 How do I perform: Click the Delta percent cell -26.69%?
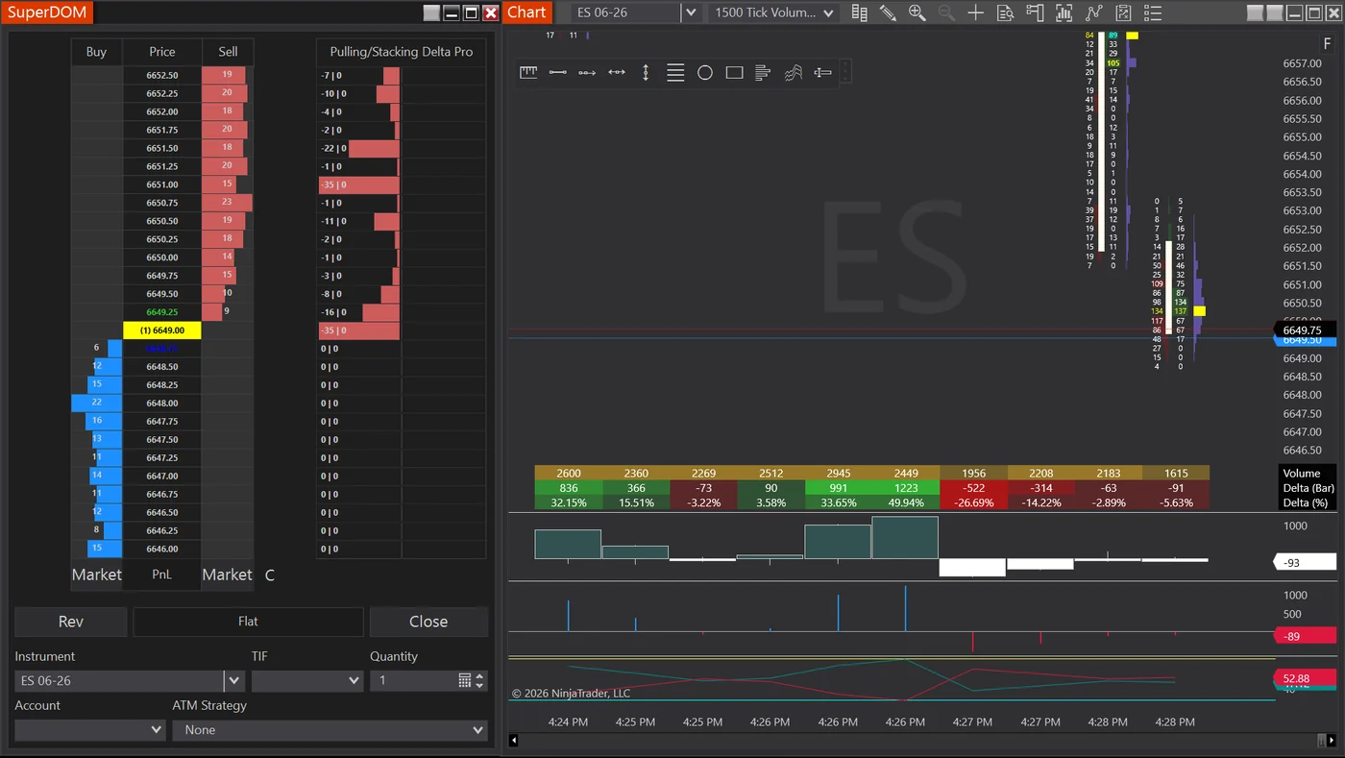coord(973,502)
